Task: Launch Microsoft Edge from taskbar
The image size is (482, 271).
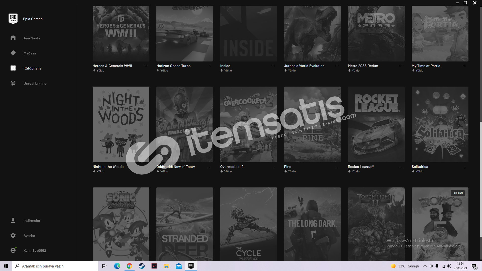Action: tap(117, 266)
